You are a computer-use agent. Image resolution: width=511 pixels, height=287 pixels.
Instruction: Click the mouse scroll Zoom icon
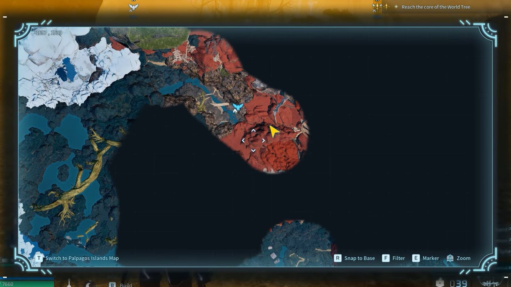point(450,258)
